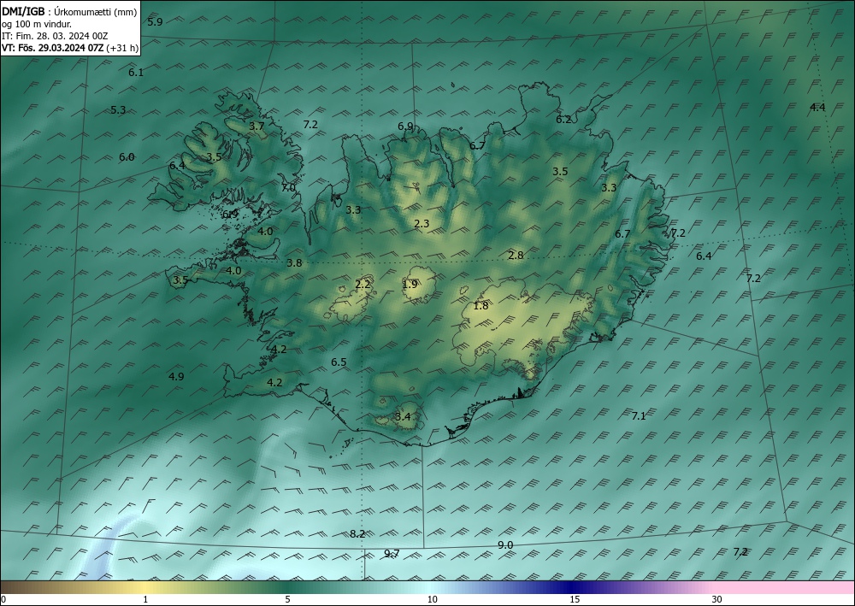Click the 6.5 value on the map
Viewport: 855px width, 606px height.
[x=339, y=362]
